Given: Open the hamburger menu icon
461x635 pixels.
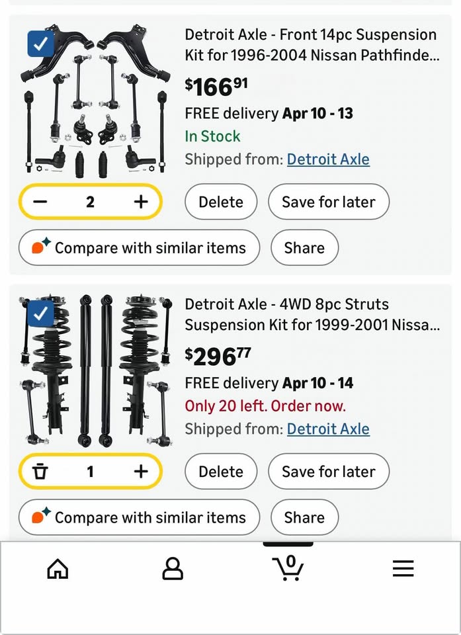Looking at the screenshot, I should click(403, 569).
